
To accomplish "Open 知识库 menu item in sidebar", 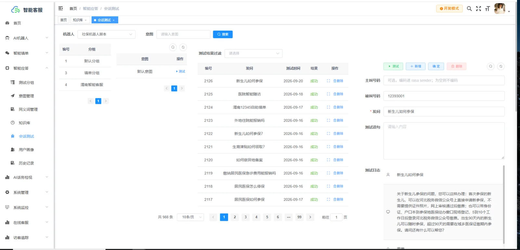I will (x=27, y=123).
